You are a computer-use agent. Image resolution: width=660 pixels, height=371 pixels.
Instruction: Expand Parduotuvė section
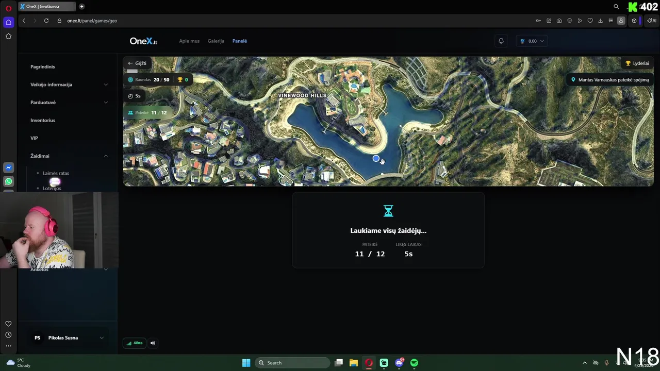coord(69,102)
